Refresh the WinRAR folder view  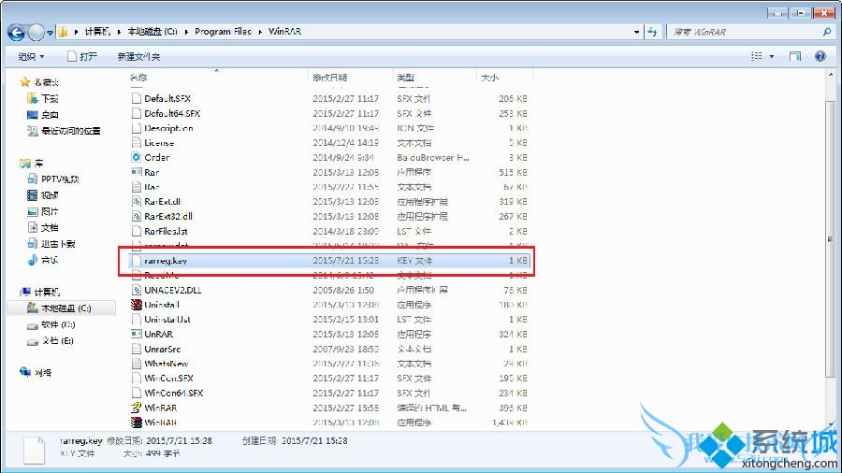[652, 32]
